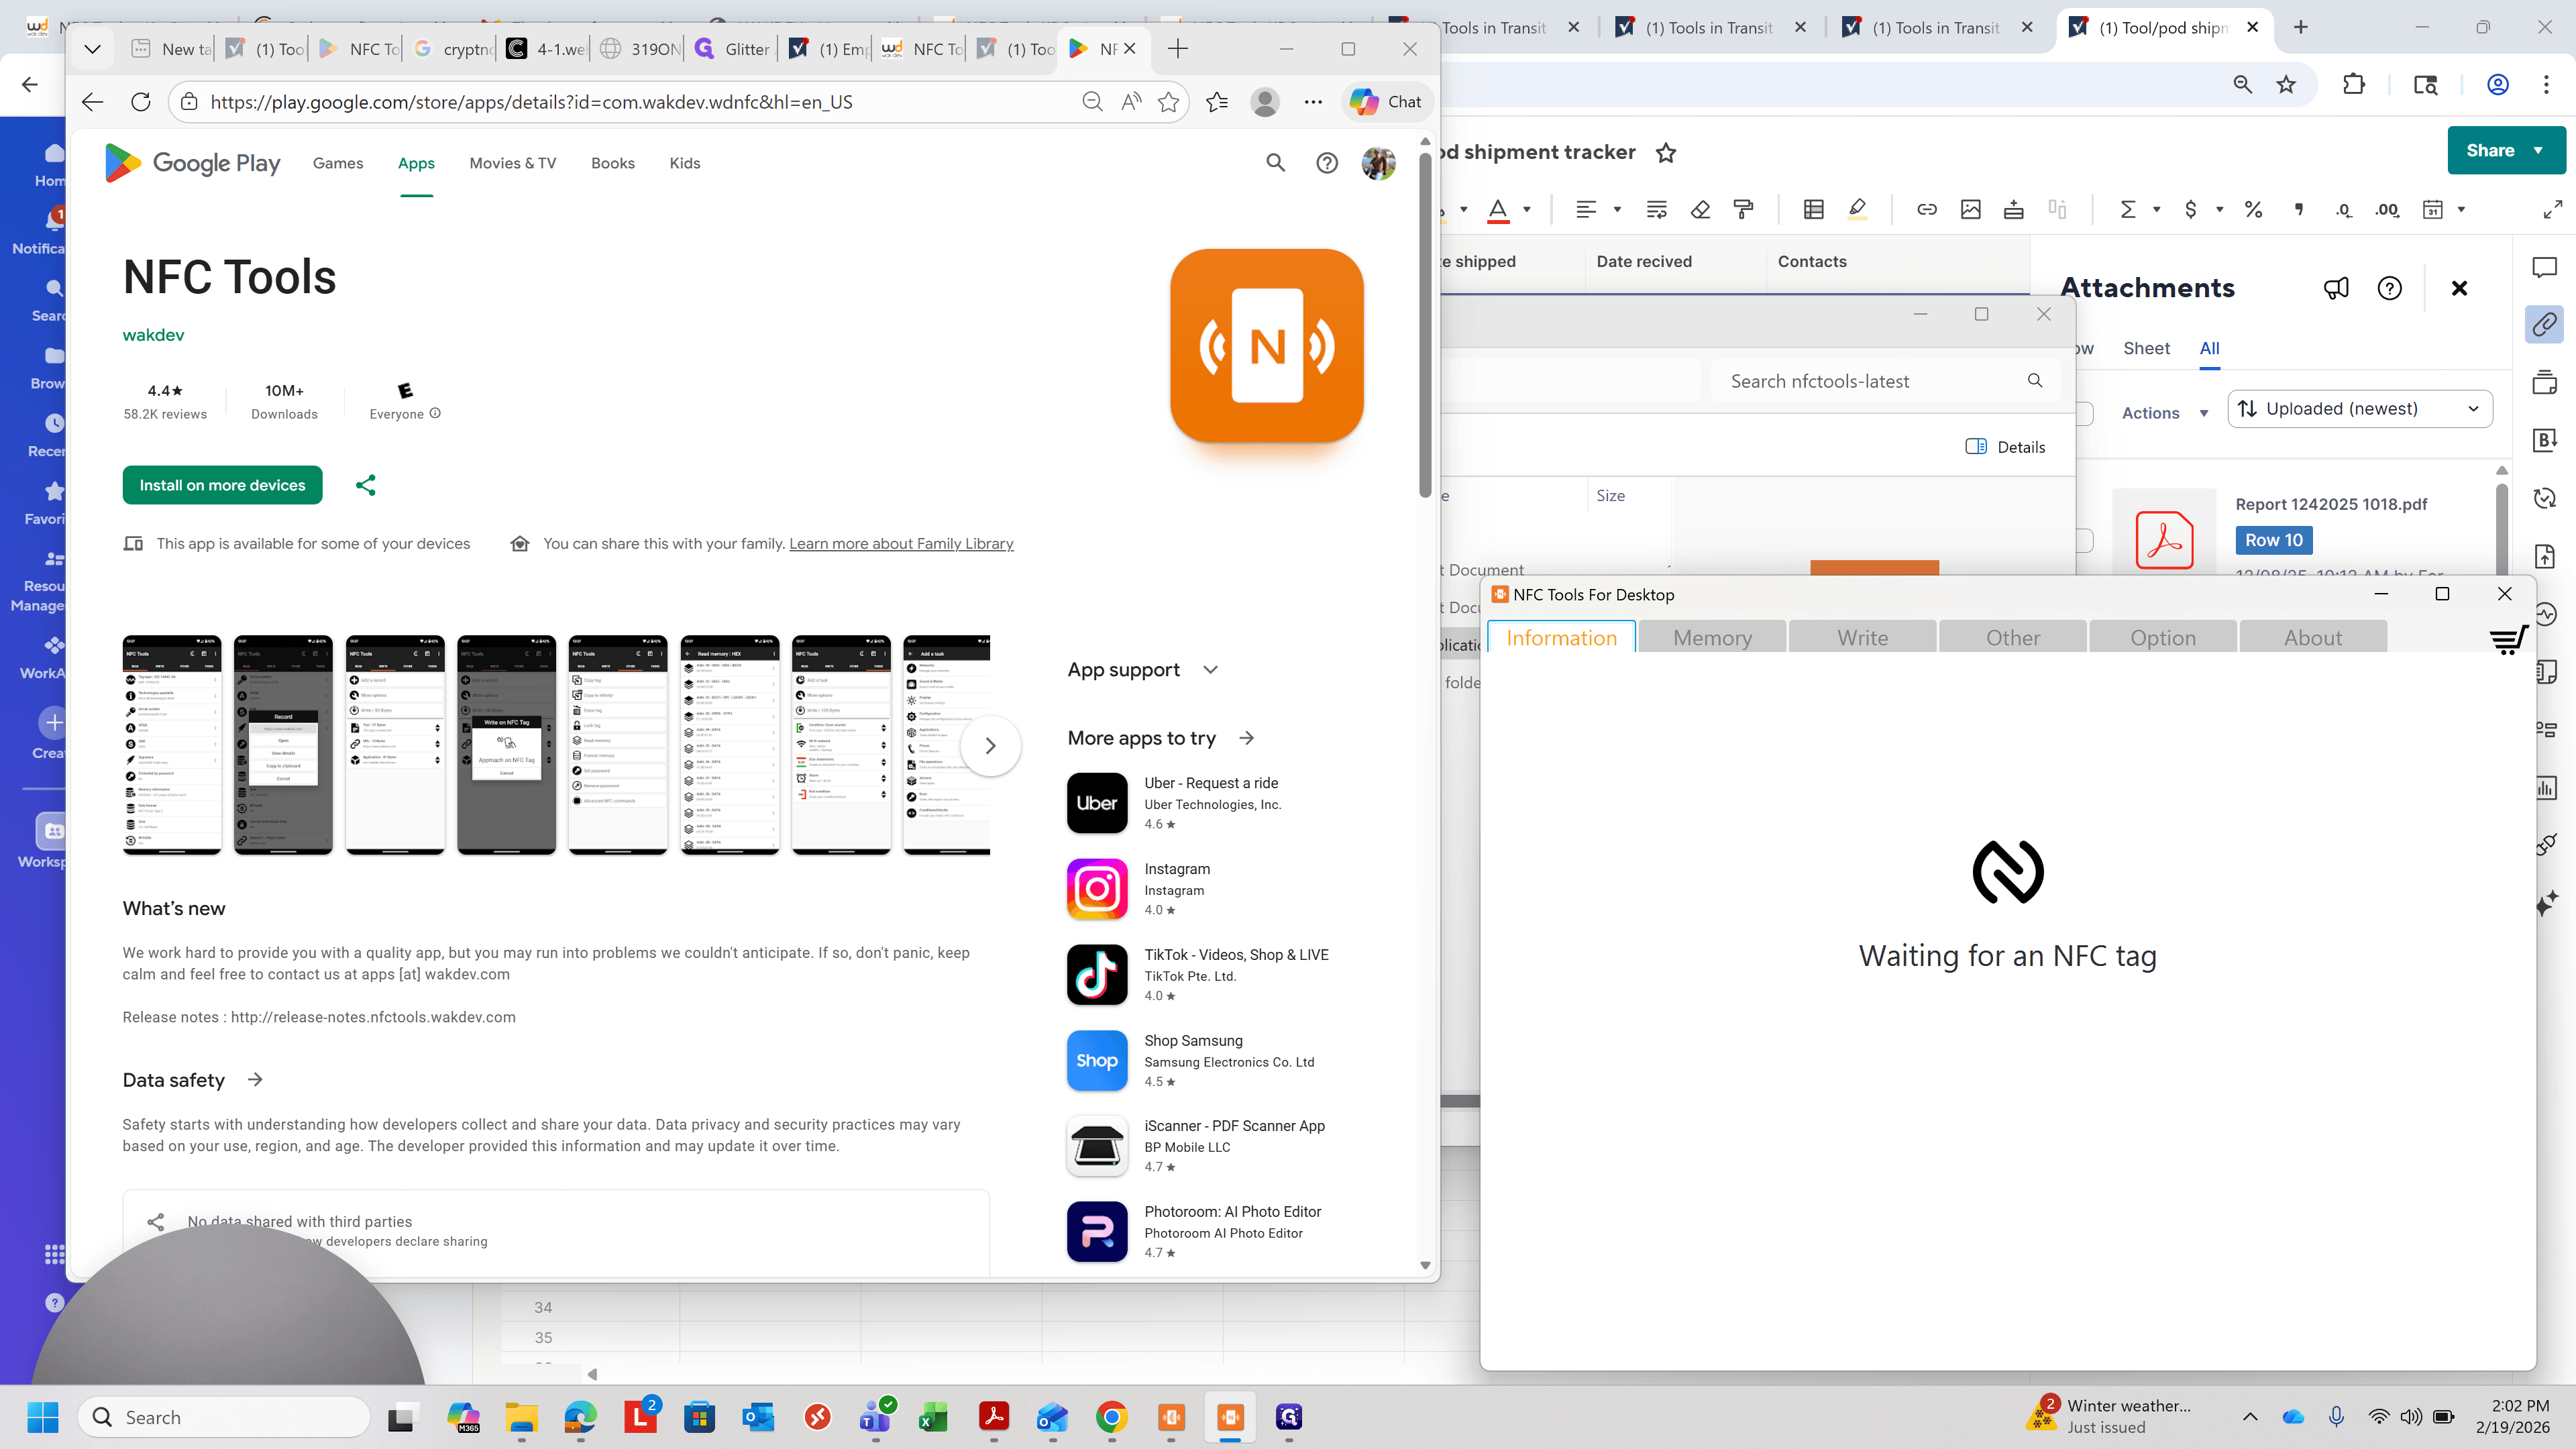
Task: Switch to the Memory tab in NFC Tools
Action: point(1712,638)
